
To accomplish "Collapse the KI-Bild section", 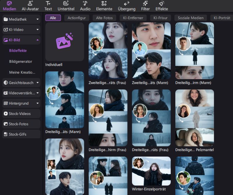I will point(38,40).
